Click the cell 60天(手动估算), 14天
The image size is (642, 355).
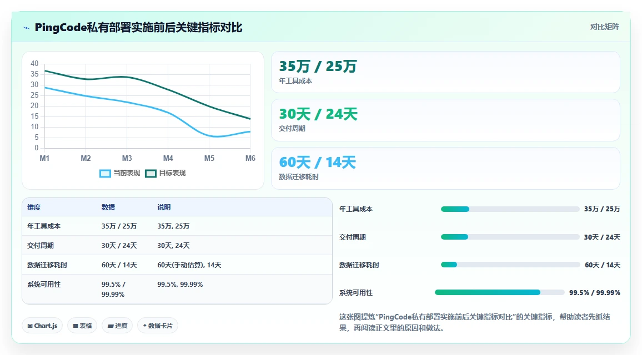189,265
